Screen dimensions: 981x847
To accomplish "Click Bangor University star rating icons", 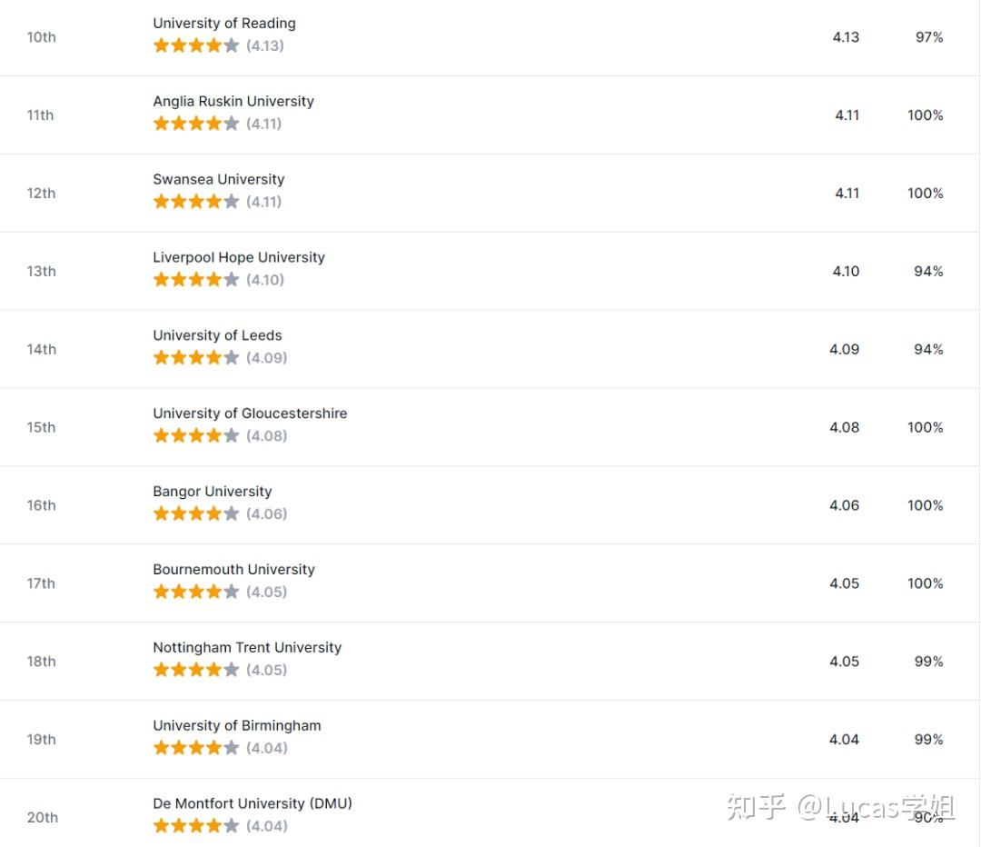I will (x=196, y=515).
